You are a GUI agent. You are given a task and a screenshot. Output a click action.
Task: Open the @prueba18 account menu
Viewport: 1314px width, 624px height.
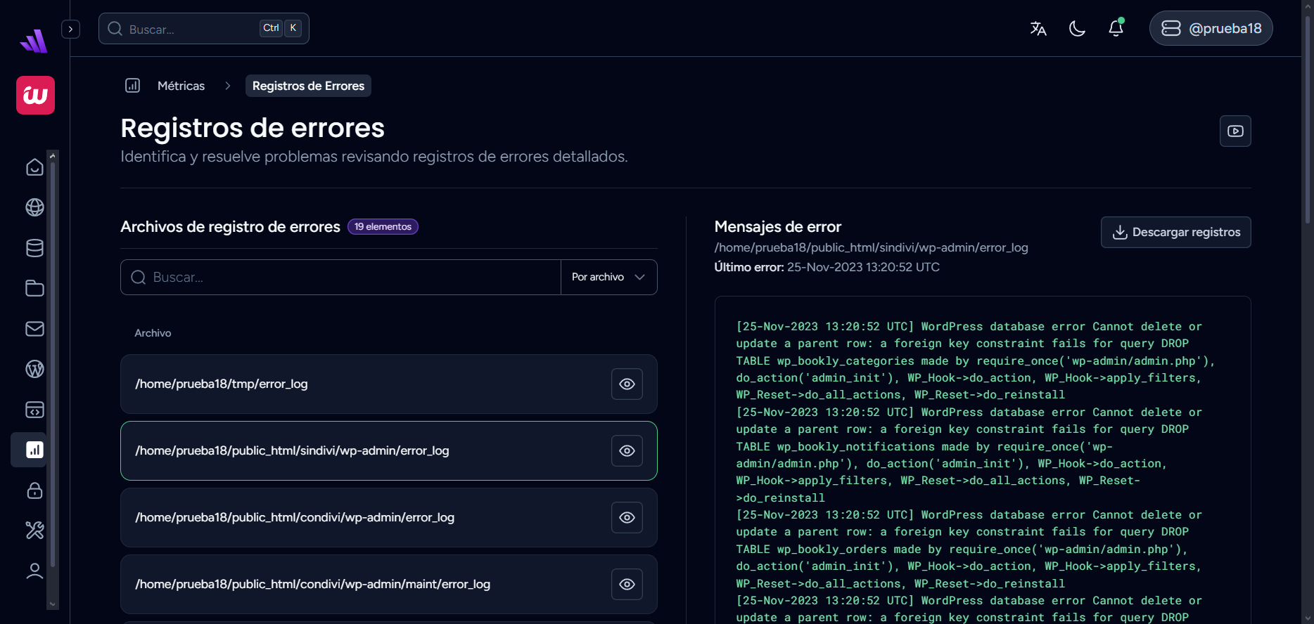click(1211, 29)
